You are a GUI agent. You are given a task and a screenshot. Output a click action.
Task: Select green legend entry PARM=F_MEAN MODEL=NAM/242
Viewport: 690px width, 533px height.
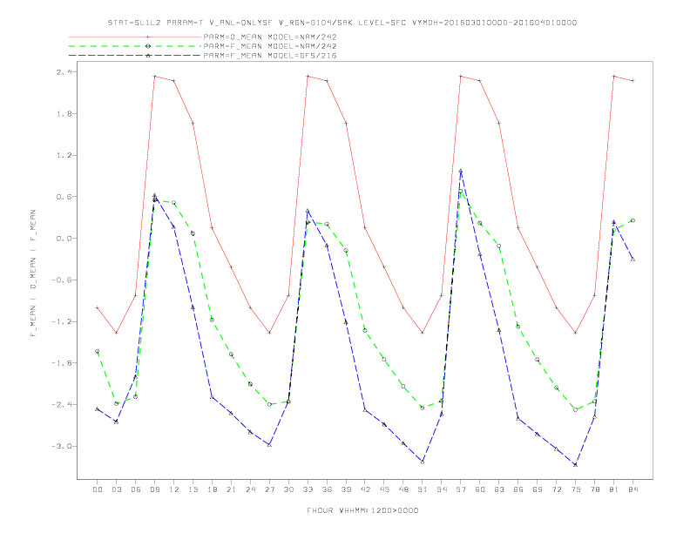tap(270, 46)
